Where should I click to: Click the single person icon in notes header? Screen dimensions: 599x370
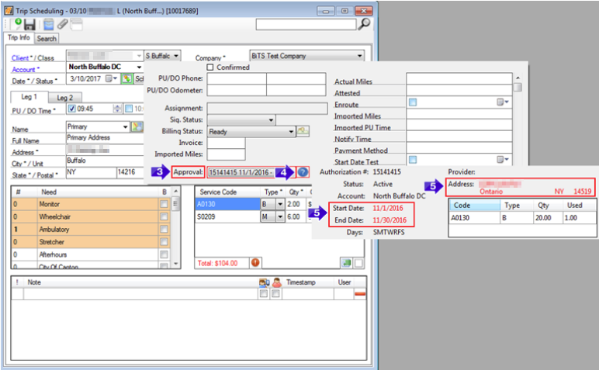[x=276, y=282]
